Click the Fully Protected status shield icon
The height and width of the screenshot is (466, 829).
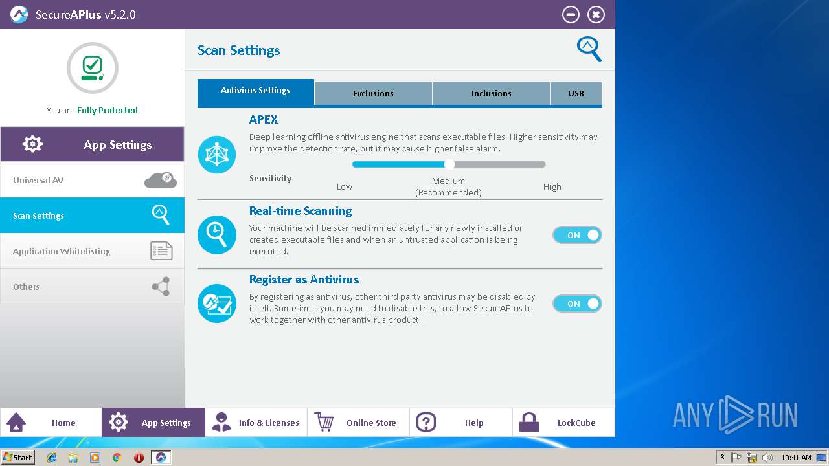pos(93,68)
